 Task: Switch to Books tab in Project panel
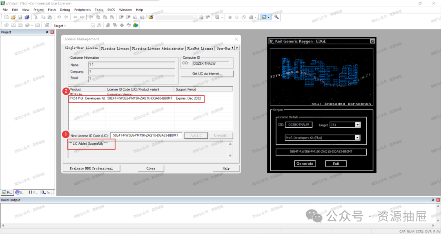(x=20, y=192)
